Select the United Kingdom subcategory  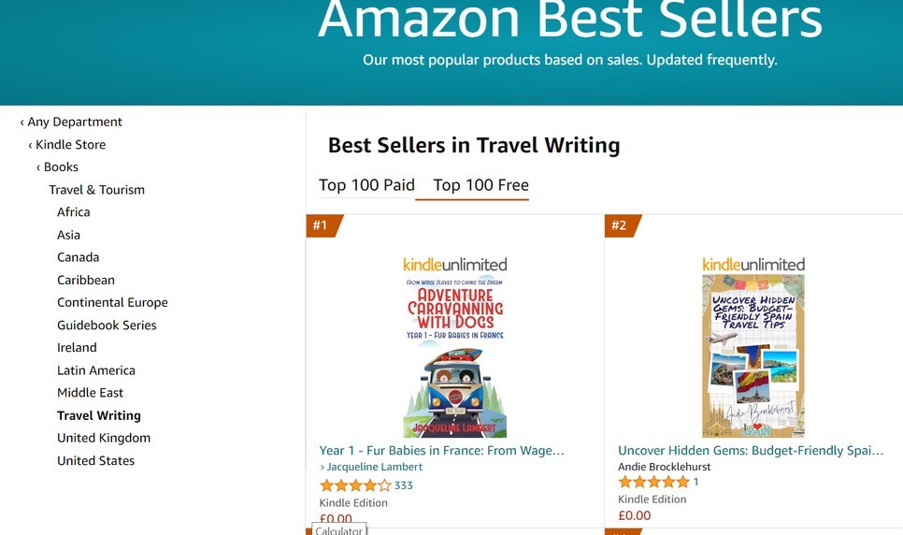tap(103, 438)
